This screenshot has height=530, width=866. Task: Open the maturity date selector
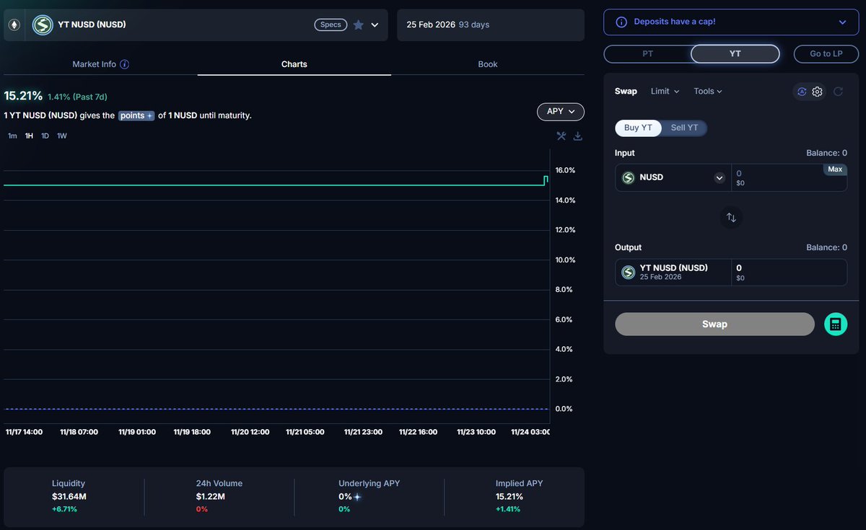point(491,25)
